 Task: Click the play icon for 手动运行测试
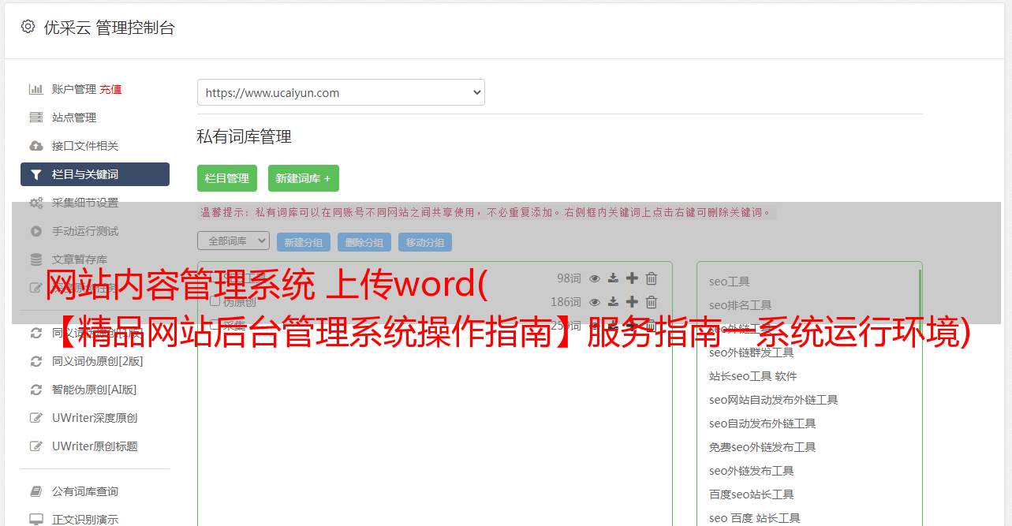[x=35, y=231]
